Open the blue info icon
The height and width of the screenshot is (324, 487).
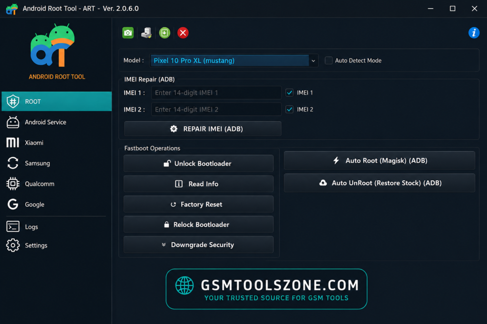pyautogui.click(x=474, y=33)
